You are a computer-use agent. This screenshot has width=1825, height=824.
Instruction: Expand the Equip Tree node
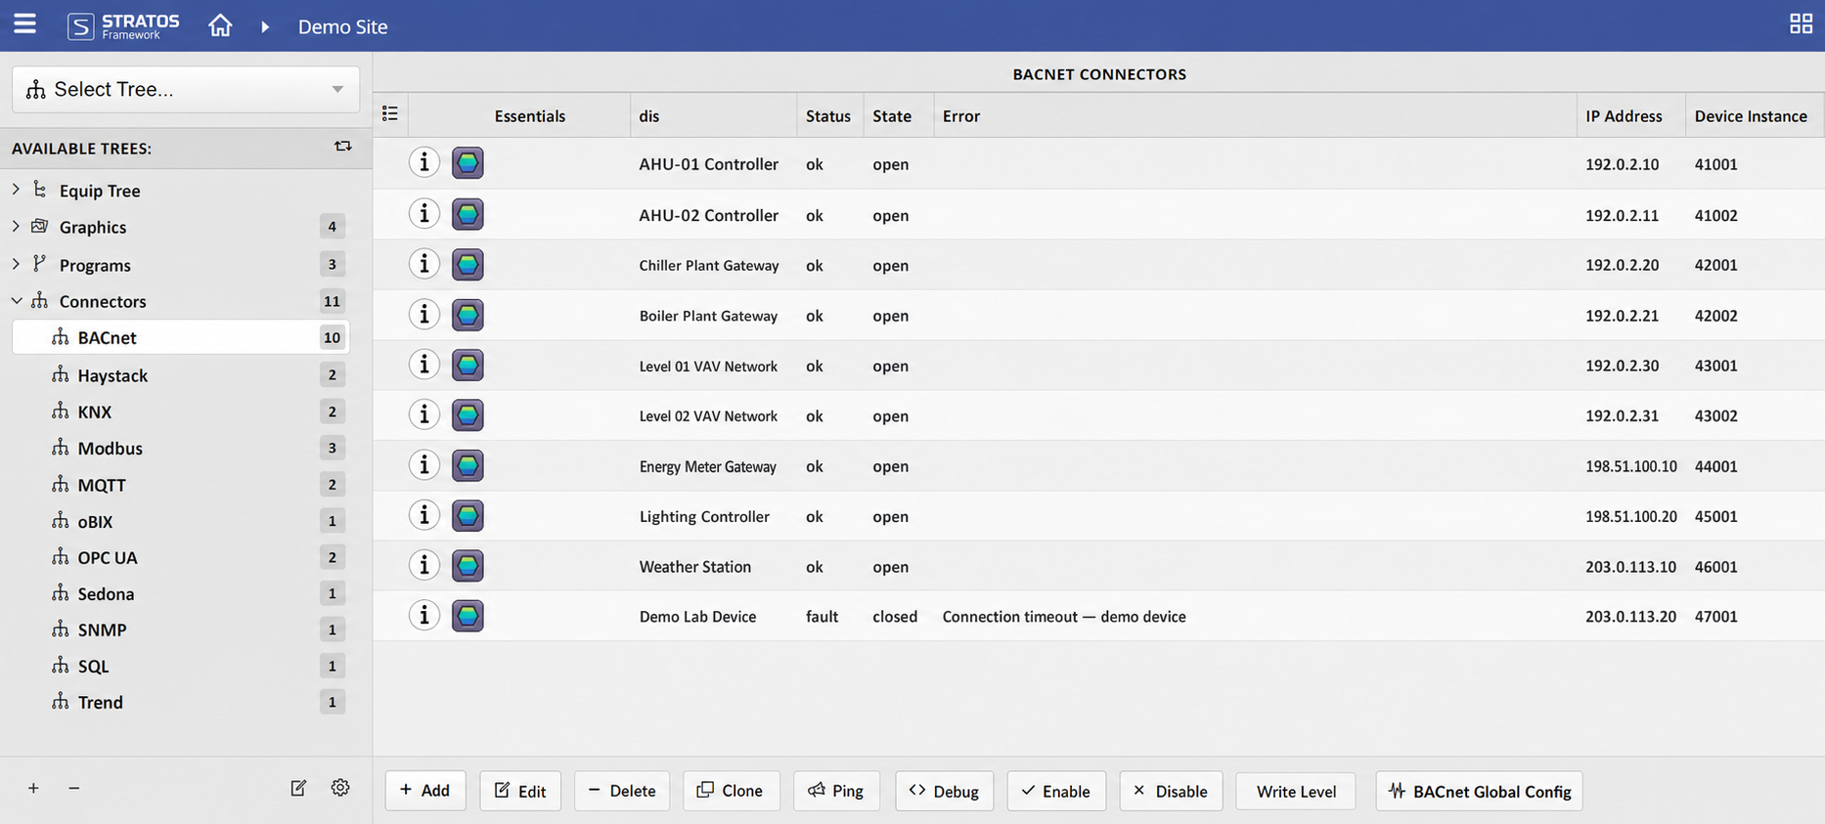coord(16,189)
